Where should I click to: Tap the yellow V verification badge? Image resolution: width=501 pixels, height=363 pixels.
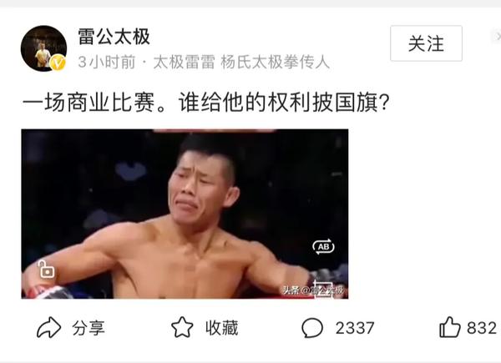click(x=58, y=63)
